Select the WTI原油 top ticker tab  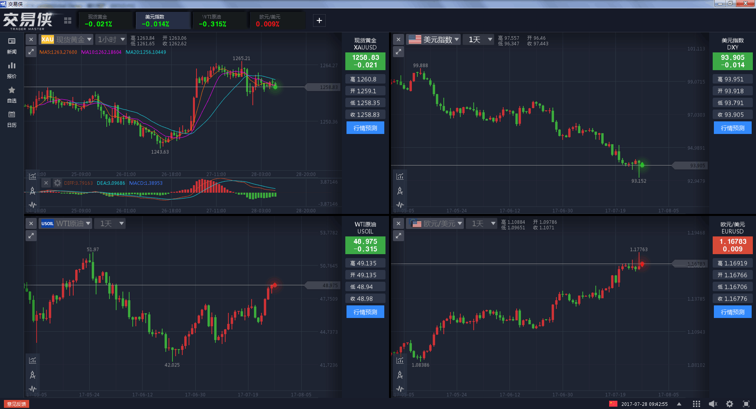tap(220, 20)
